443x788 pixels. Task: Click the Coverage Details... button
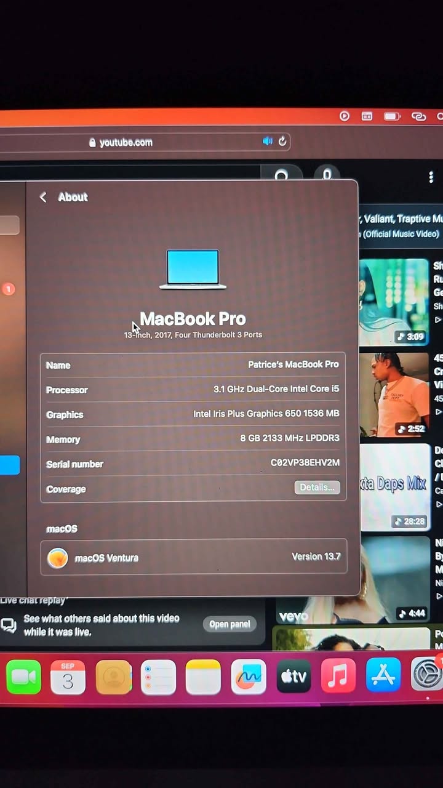[317, 488]
